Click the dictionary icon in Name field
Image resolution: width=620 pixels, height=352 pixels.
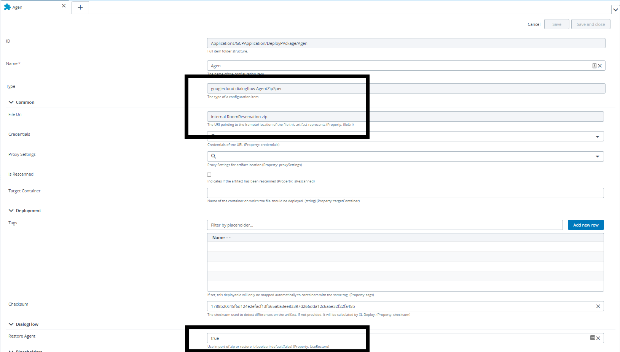594,66
